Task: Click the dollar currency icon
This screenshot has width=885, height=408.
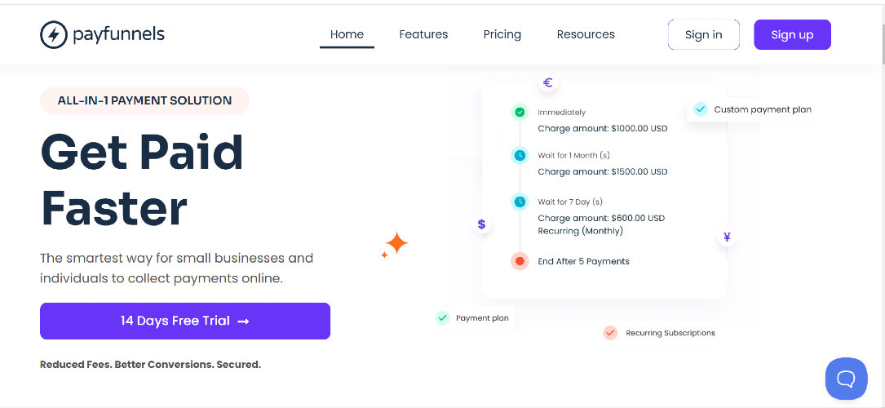Action: click(481, 224)
